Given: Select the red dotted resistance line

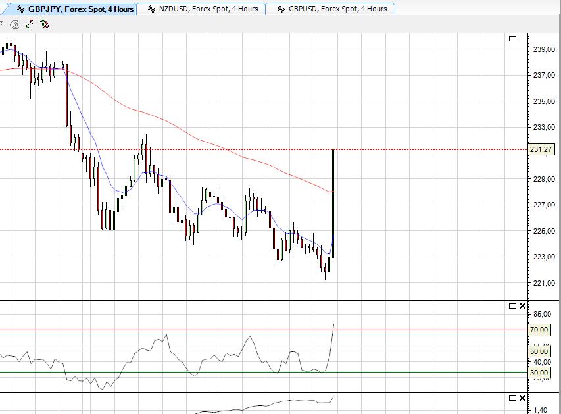Looking at the screenshot, I should (x=263, y=150).
